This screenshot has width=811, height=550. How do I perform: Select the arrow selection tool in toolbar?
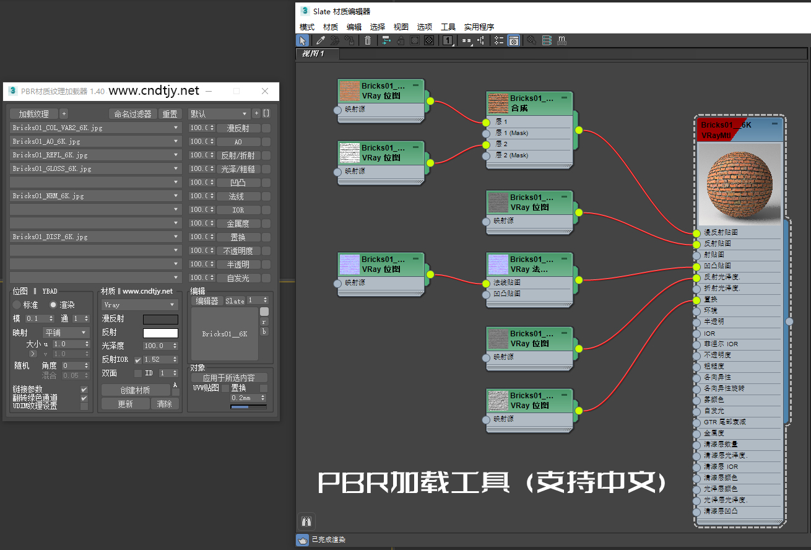click(x=303, y=40)
